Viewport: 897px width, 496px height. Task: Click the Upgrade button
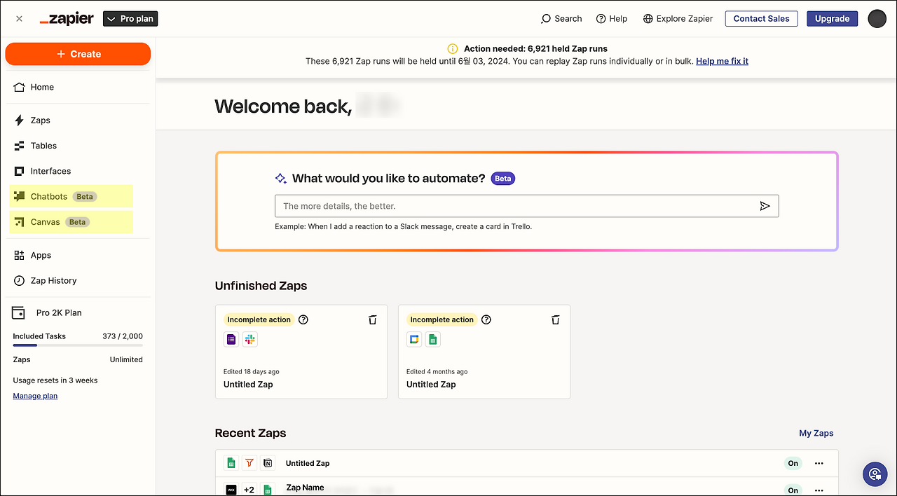(x=832, y=19)
